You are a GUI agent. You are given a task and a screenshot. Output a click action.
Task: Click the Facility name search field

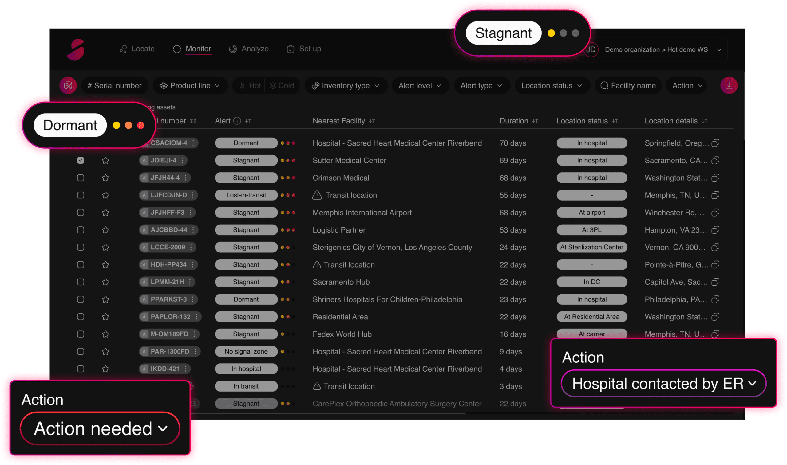[628, 86]
